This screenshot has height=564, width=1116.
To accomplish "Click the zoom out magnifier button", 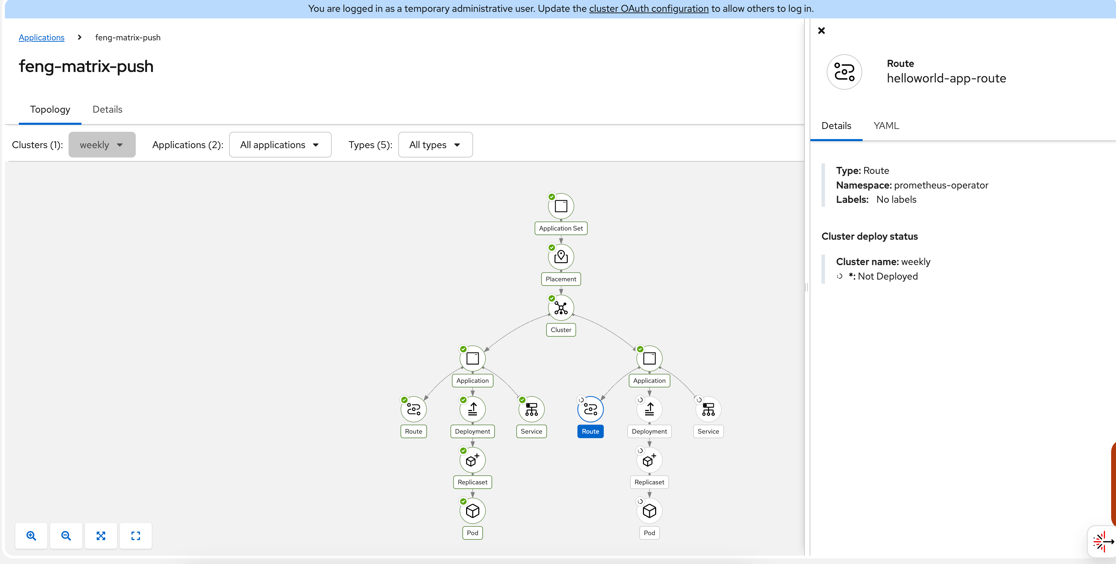I will coord(66,535).
